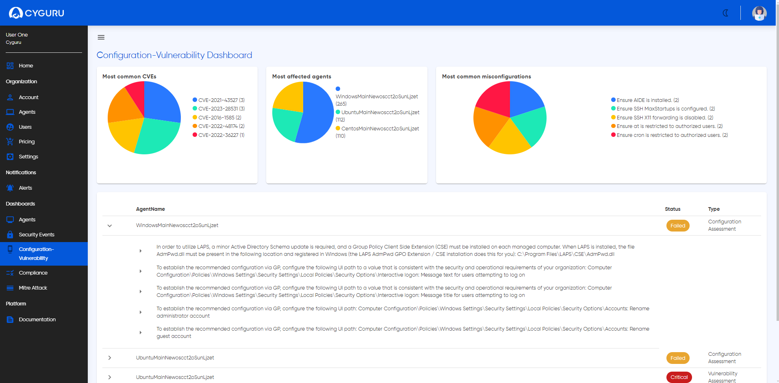
Task: Toggle Ensure at is restricted legend
Action: 667,126
